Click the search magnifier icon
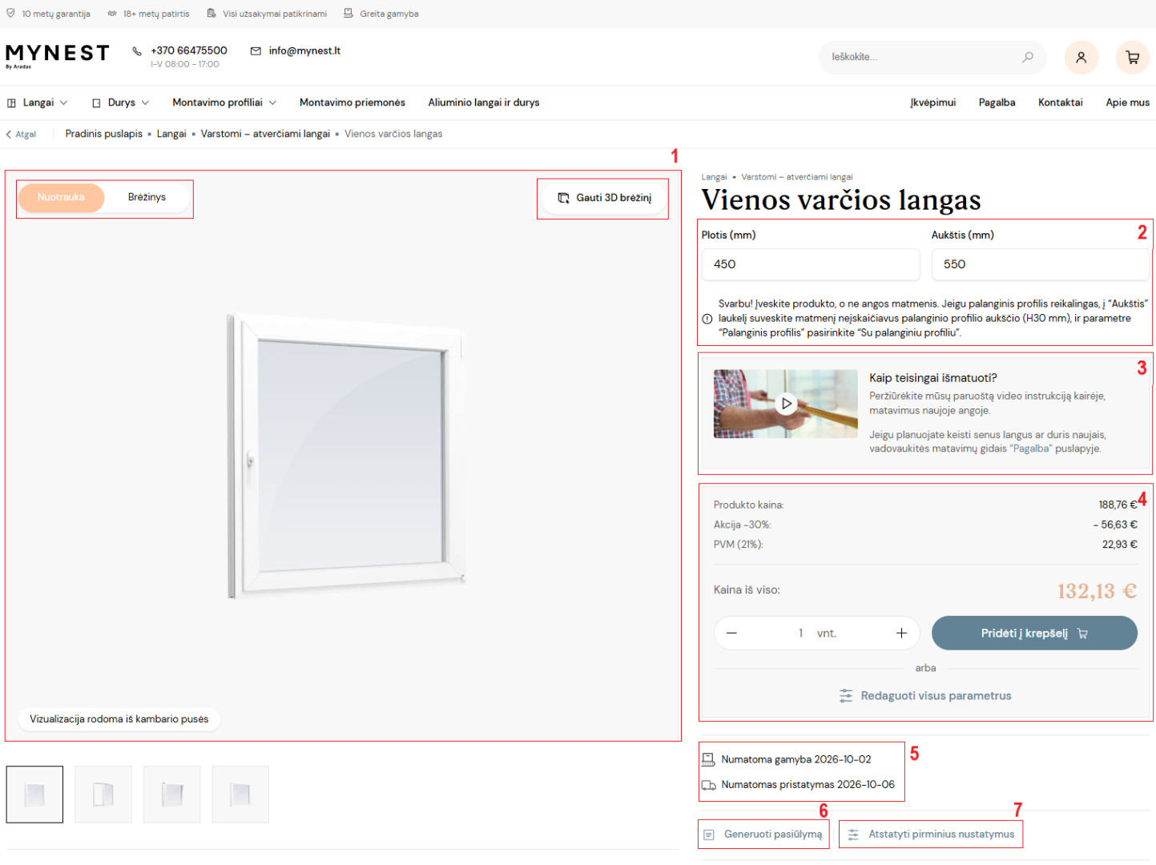The height and width of the screenshot is (865, 1156). [x=1027, y=57]
